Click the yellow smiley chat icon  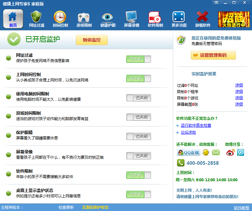click(x=206, y=152)
